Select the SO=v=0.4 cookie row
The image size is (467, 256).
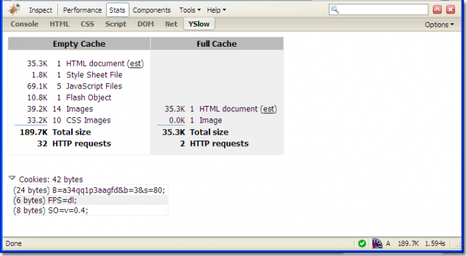tap(88, 211)
